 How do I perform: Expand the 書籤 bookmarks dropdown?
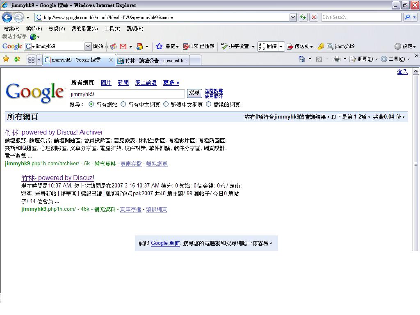pos(177,47)
